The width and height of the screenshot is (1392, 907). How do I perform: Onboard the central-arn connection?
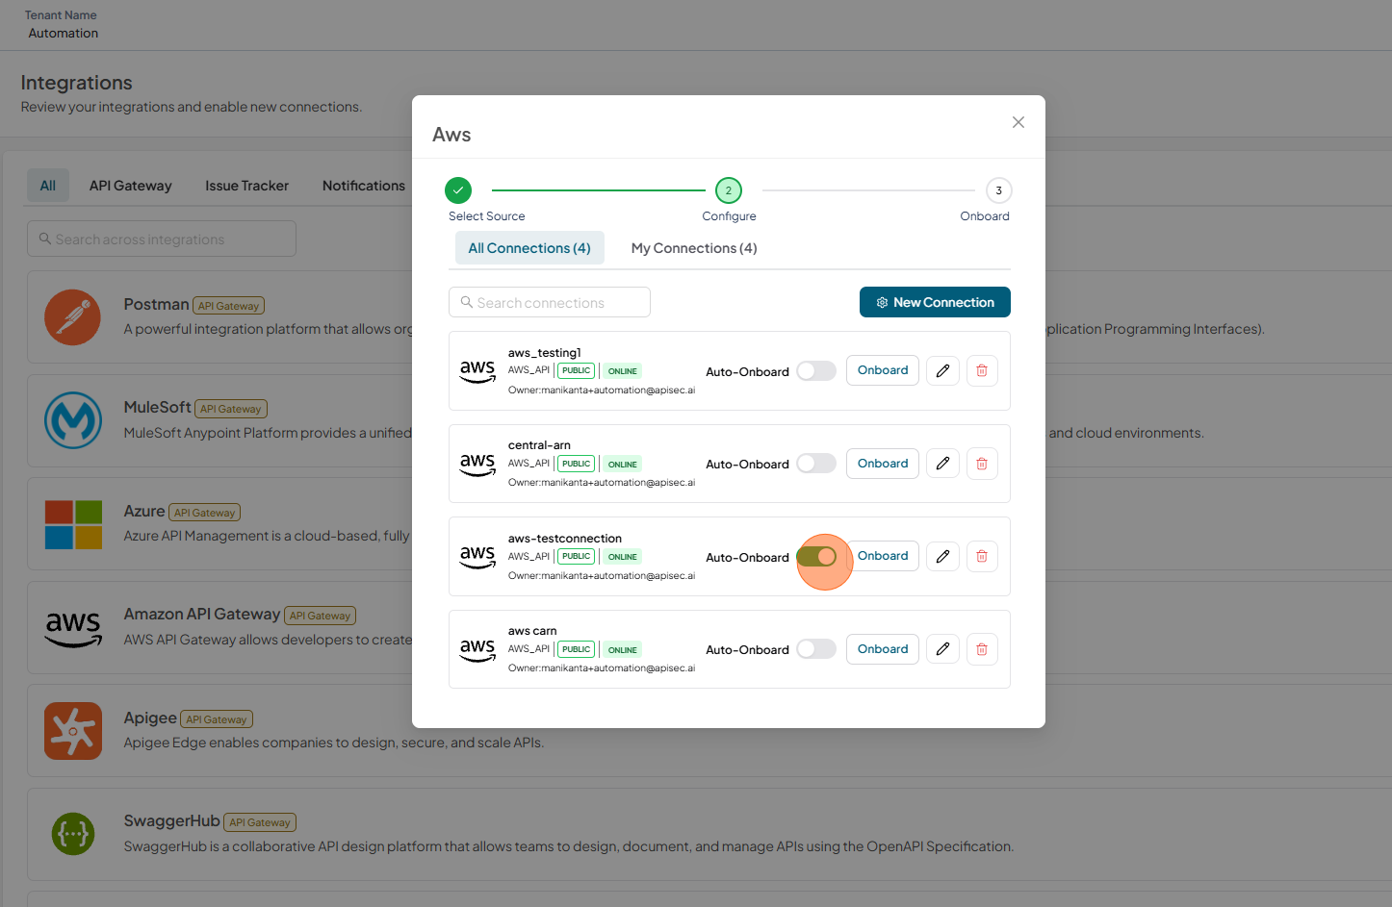883,464
